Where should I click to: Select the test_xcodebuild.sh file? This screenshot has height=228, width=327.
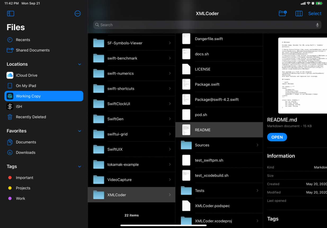[219, 175]
